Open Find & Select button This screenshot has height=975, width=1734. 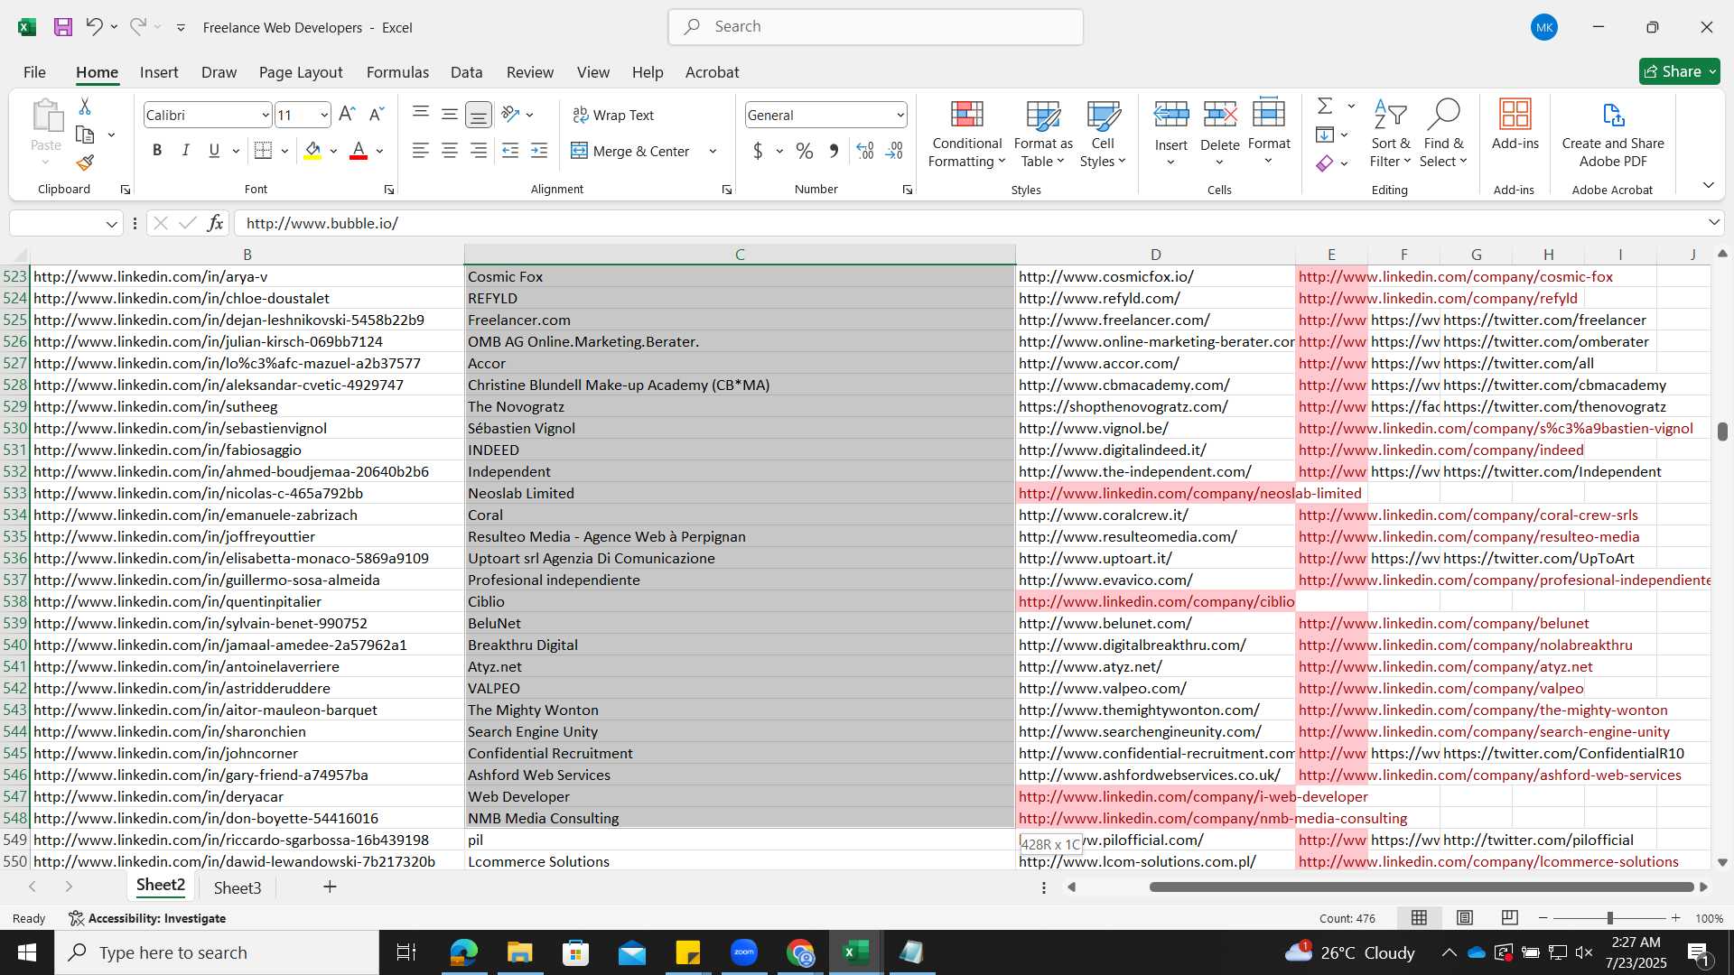point(1443,134)
